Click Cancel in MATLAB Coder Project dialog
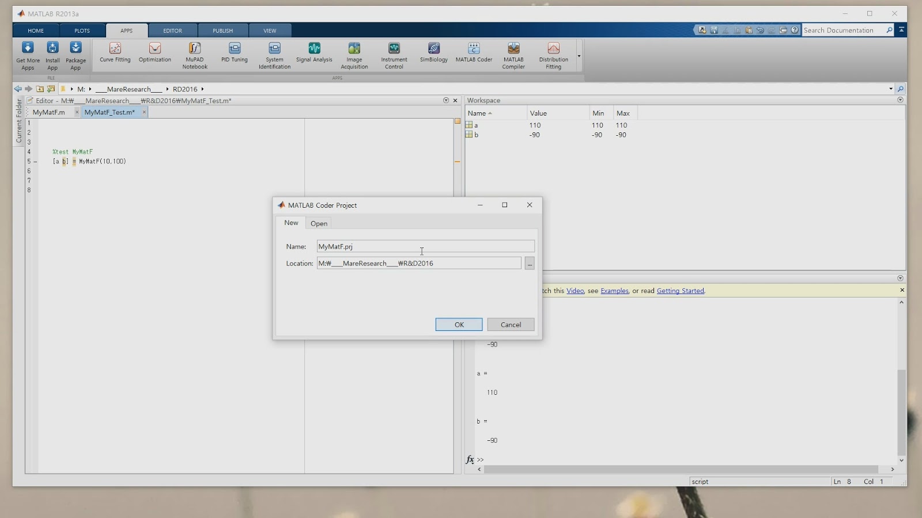The image size is (922, 518). pos(511,325)
